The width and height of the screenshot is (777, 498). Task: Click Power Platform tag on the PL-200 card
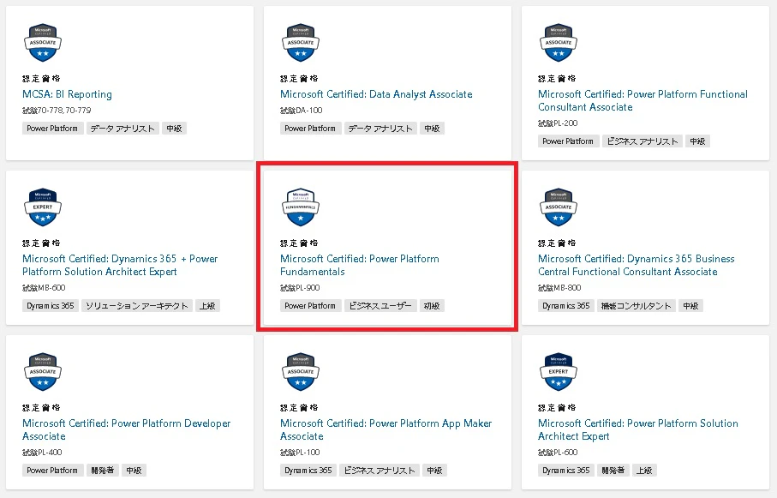568,141
